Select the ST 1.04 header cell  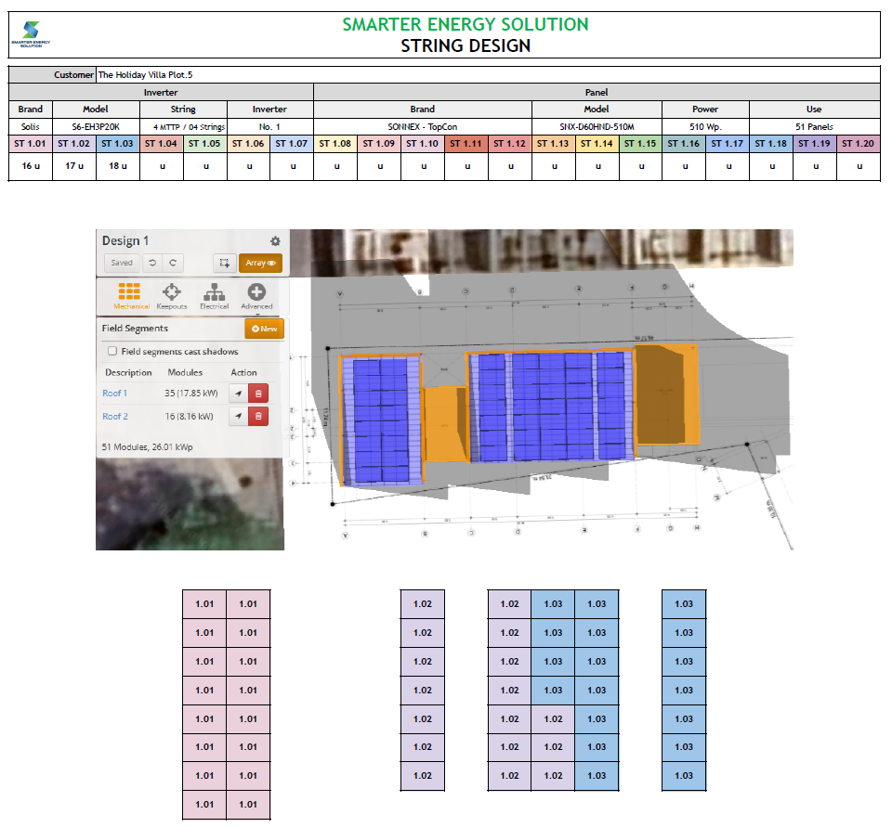click(162, 144)
